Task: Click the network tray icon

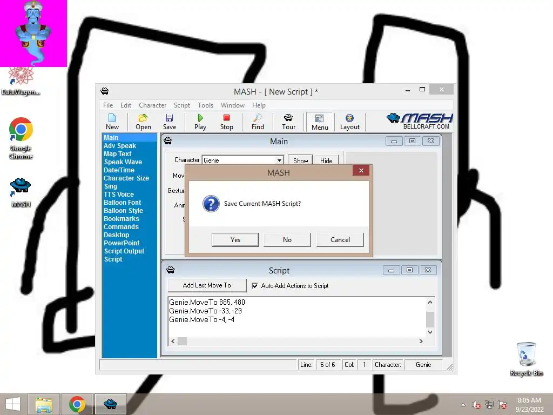Action: point(489,405)
